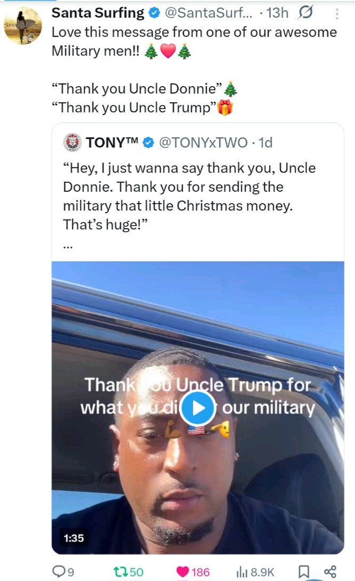The height and width of the screenshot is (581, 355).
Task: Open the view count analytics icon
Action: tap(241, 571)
